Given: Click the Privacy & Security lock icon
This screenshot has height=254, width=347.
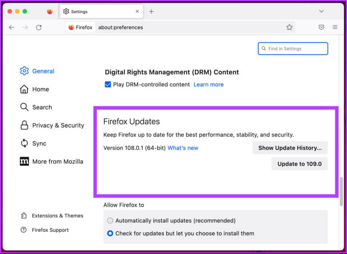Looking at the screenshot, I should click(24, 125).
